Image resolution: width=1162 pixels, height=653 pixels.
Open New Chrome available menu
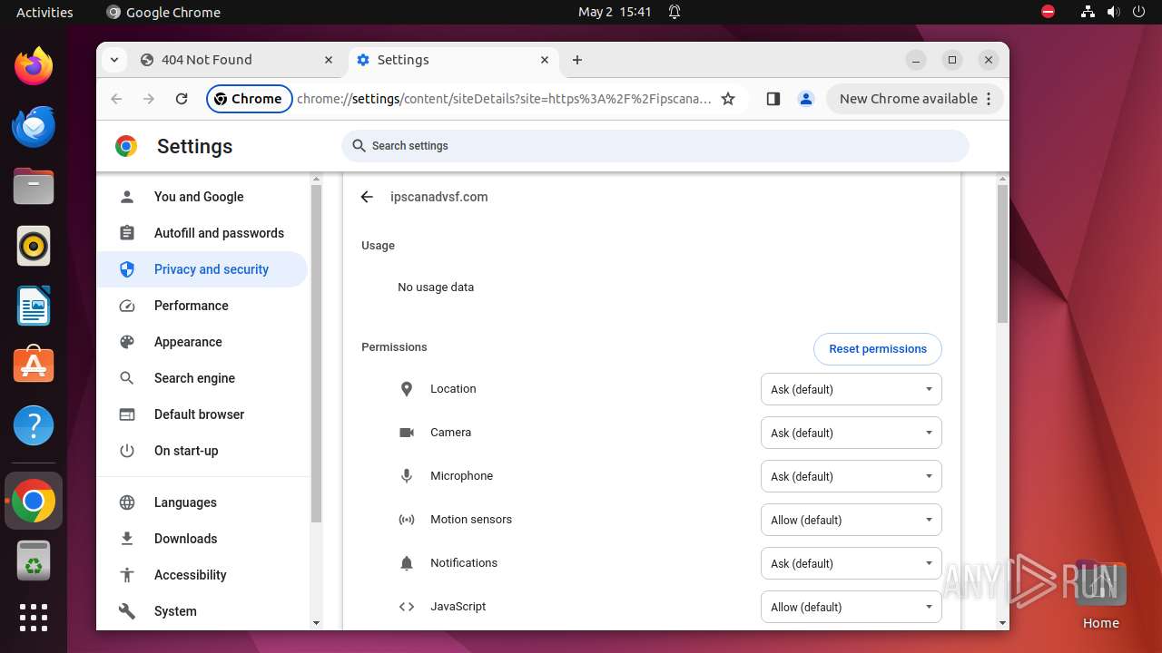point(915,99)
